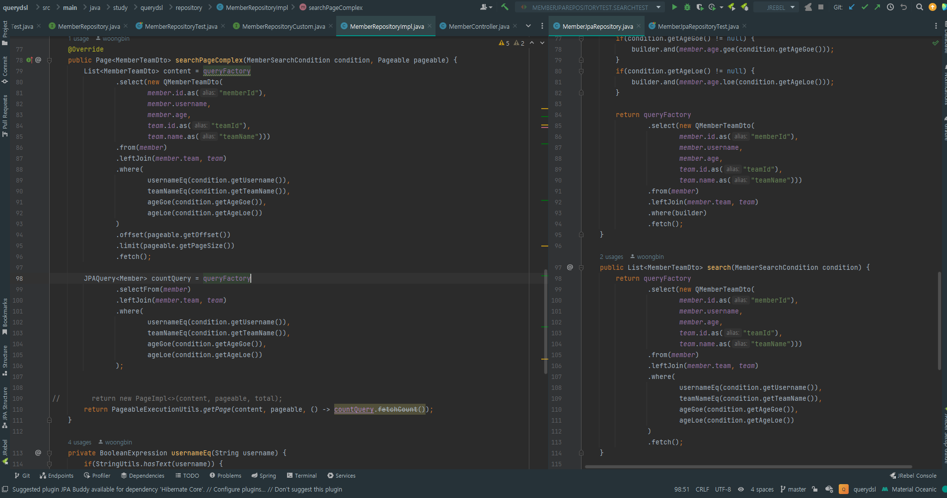Open Search Everywhere with the magnifier icon

(919, 7)
